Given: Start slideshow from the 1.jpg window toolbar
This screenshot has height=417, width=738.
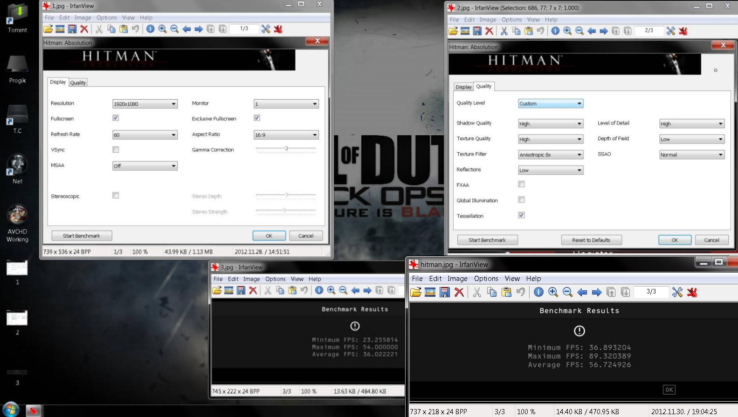Looking at the screenshot, I should [x=60, y=29].
